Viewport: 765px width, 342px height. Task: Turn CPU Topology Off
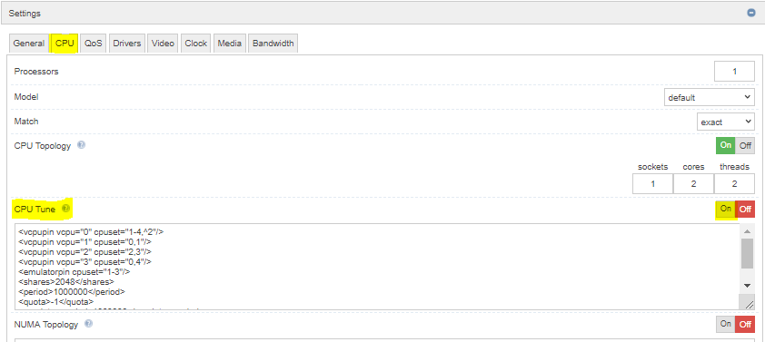pyautogui.click(x=745, y=145)
